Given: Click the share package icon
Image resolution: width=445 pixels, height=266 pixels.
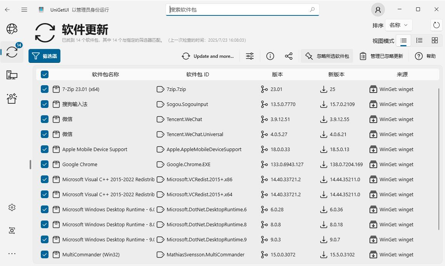Looking at the screenshot, I should 289,56.
